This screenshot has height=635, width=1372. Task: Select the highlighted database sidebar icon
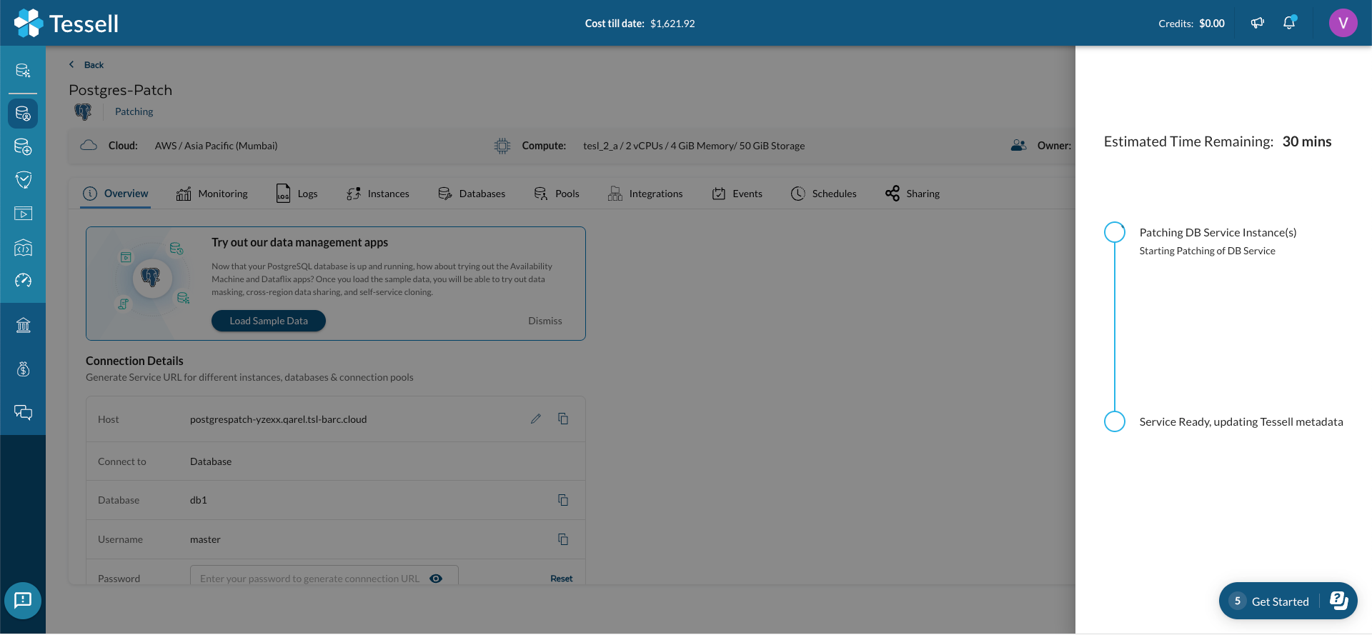23,114
